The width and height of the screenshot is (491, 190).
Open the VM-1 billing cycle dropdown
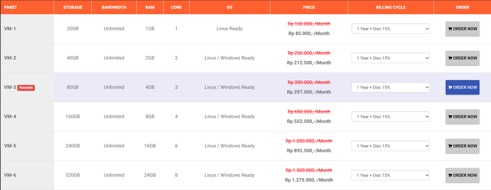click(x=390, y=29)
